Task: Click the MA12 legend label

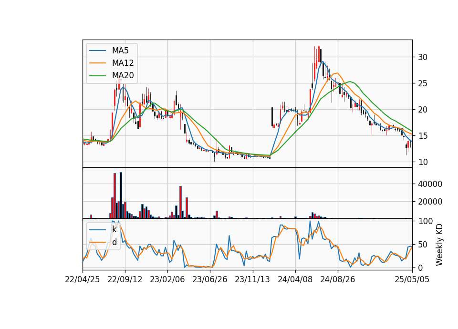Action: [123, 63]
